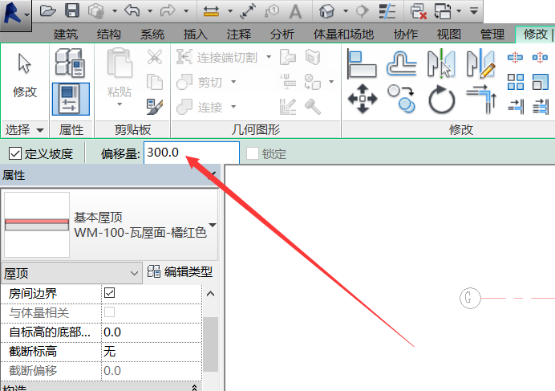Toggle the Properties palette button
Image resolution: width=555 pixels, height=391 pixels.
(71, 100)
